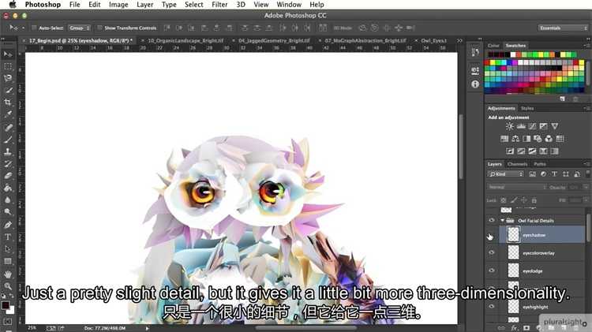Open the Photoshop application menu

43,5
